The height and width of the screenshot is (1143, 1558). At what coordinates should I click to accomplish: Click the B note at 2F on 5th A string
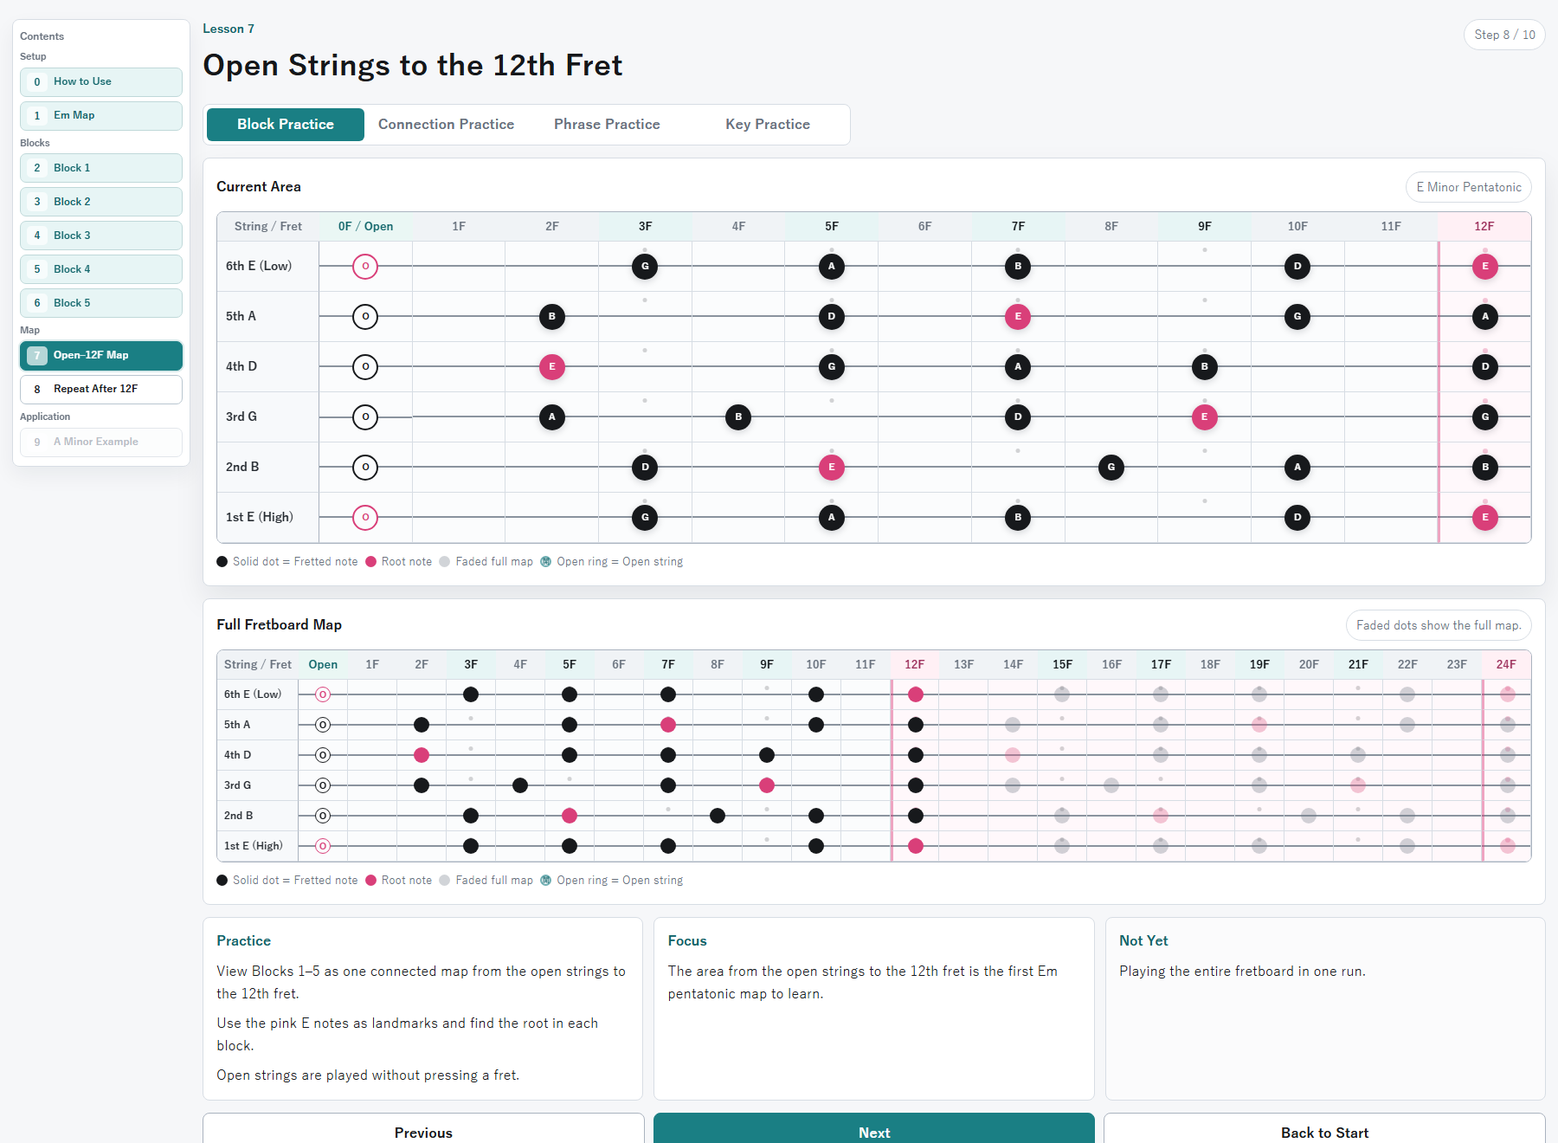(x=552, y=316)
